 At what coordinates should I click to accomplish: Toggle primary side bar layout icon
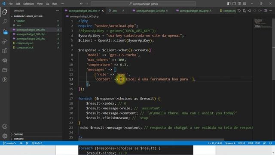pyautogui.click(x=229, y=4)
